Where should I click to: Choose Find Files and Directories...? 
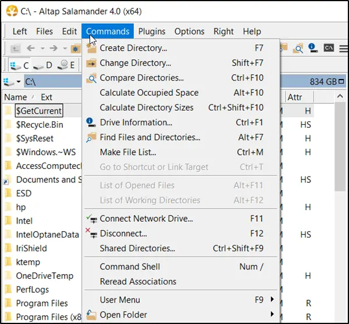(x=181, y=138)
